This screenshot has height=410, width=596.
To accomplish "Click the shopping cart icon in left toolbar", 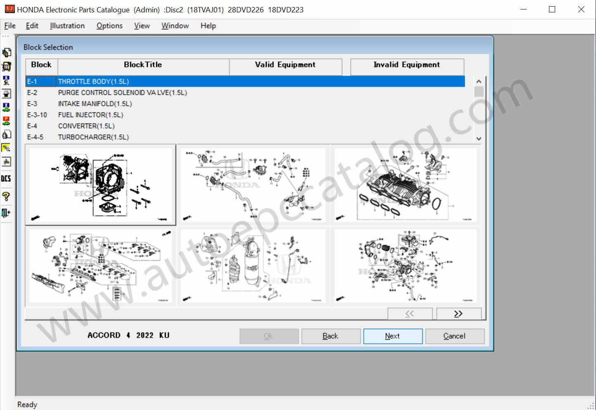I will pyautogui.click(x=6, y=66).
